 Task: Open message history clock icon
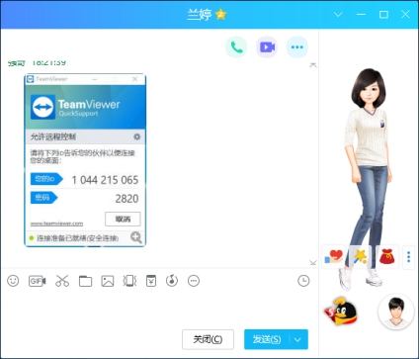(x=303, y=281)
